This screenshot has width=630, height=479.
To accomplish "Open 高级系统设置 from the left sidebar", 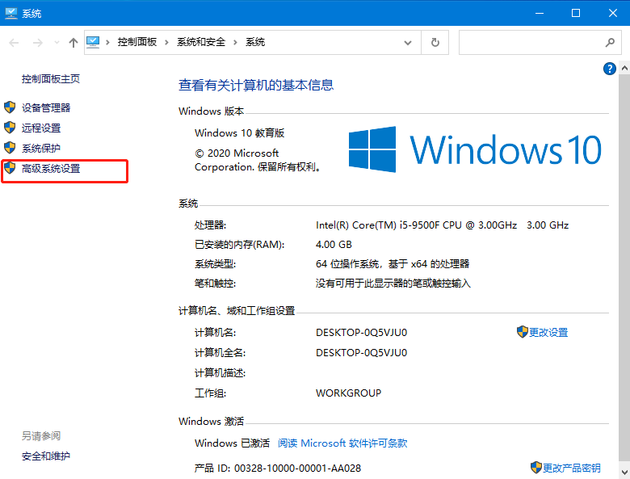I will (x=51, y=169).
